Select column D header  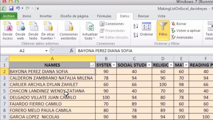163,59
